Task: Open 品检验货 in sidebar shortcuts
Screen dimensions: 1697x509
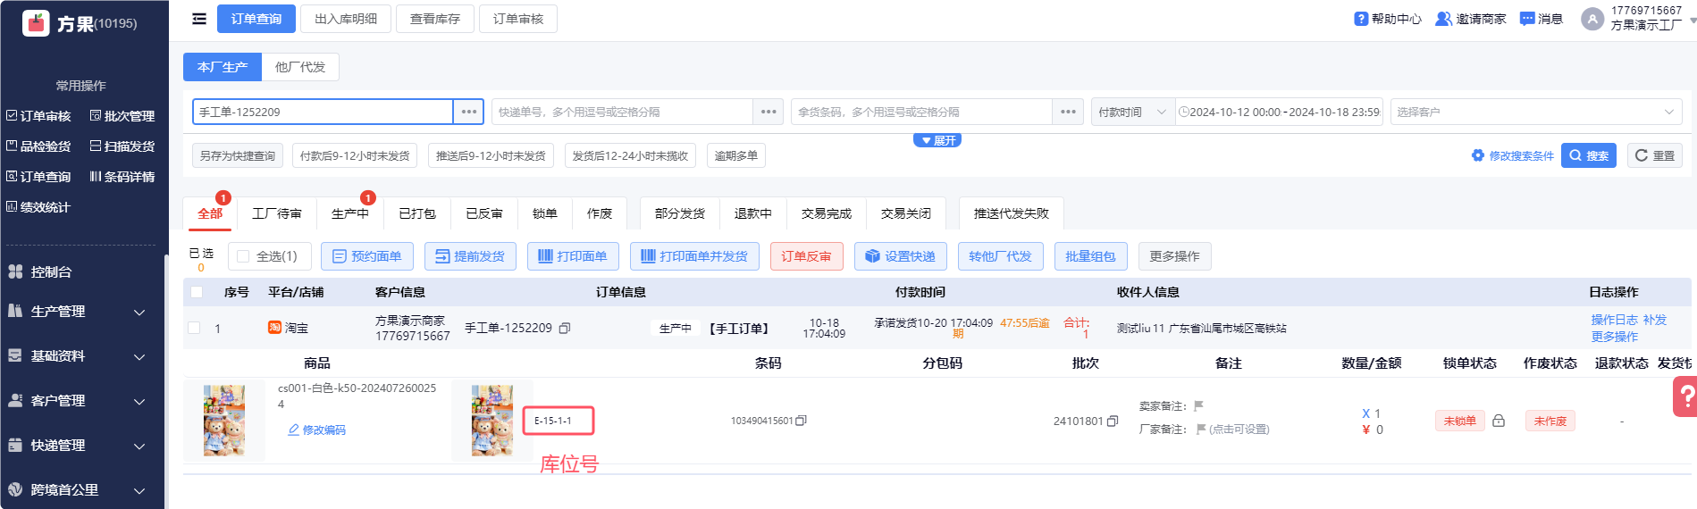Action: tap(38, 146)
